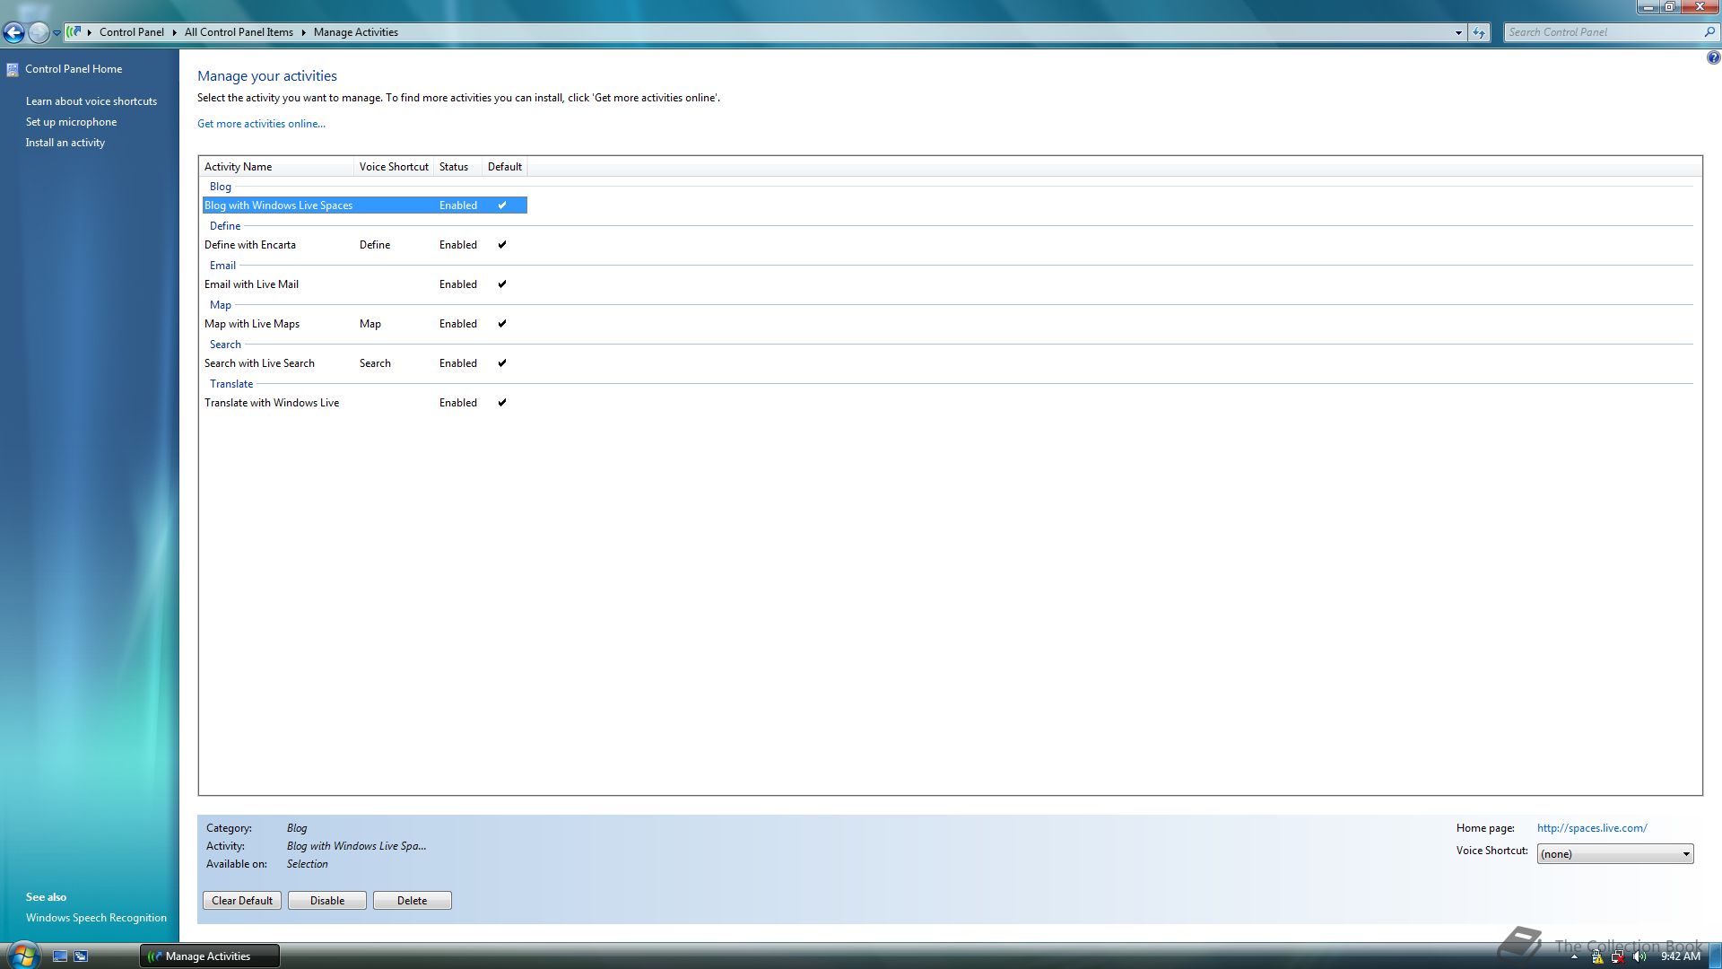Go back with the blue Back arrow

tap(13, 33)
